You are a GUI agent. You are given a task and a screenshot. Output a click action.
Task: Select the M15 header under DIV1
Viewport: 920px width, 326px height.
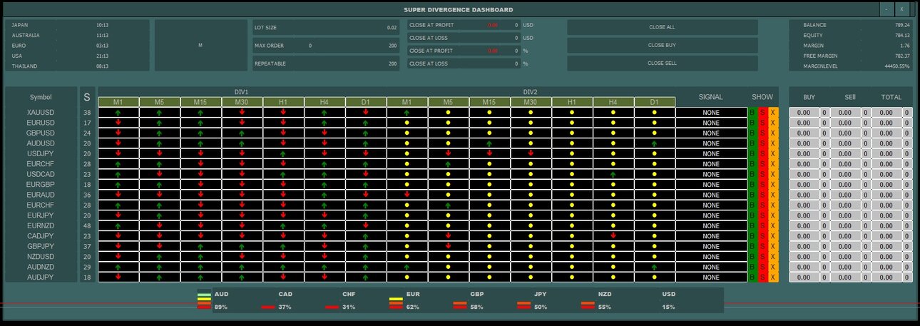coord(201,102)
